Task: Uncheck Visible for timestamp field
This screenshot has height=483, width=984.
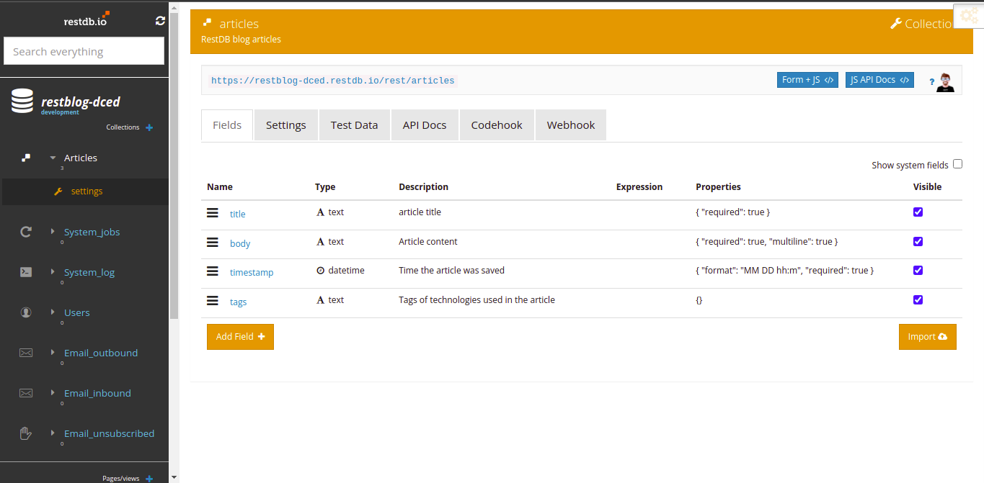Action: tap(918, 270)
